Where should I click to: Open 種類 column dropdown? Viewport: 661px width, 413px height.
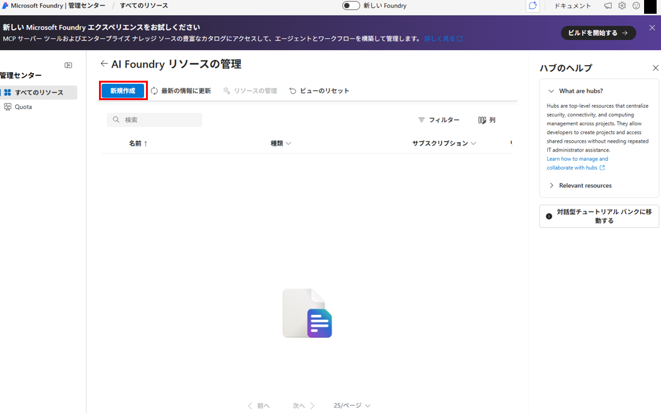pyautogui.click(x=281, y=143)
